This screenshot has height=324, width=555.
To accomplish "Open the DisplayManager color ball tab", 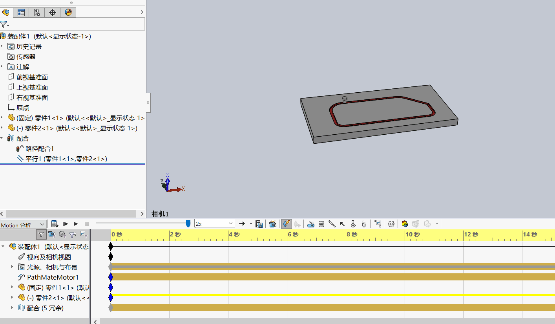I will point(68,13).
